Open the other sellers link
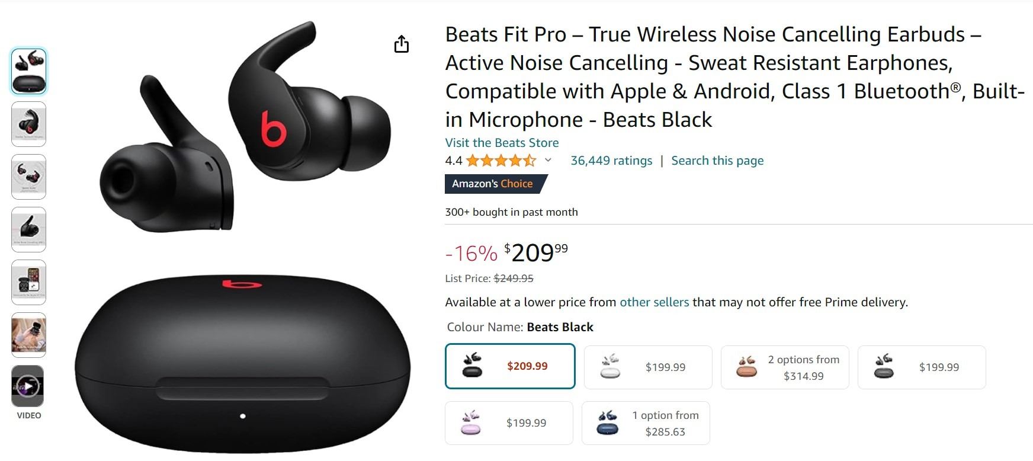This screenshot has height=461, width=1033. (654, 302)
